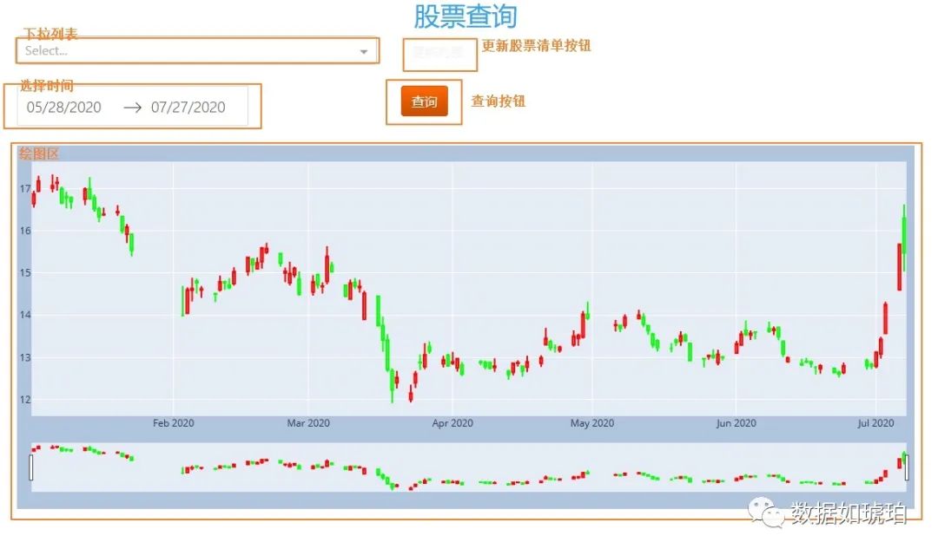Click the faded update stock list button

click(439, 53)
